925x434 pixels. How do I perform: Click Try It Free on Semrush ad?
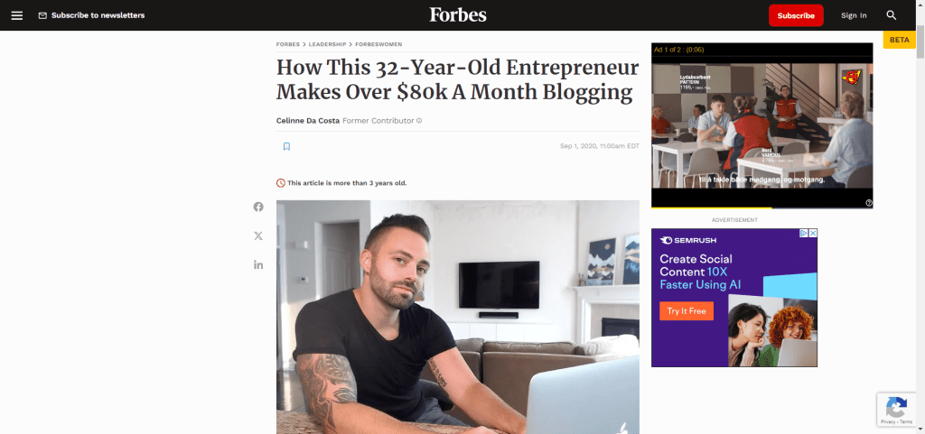coord(687,311)
